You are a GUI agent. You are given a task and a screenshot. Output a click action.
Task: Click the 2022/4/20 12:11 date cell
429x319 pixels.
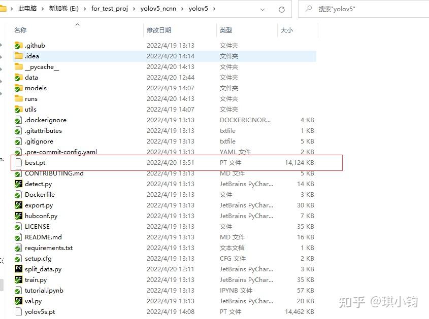[171, 269]
